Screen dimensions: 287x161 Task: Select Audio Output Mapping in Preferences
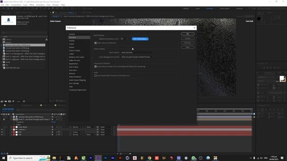click(77, 80)
